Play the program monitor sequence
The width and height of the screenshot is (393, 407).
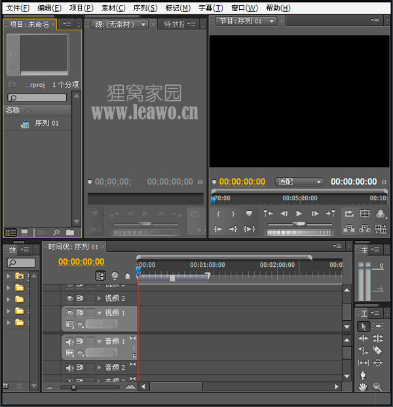[x=299, y=213]
